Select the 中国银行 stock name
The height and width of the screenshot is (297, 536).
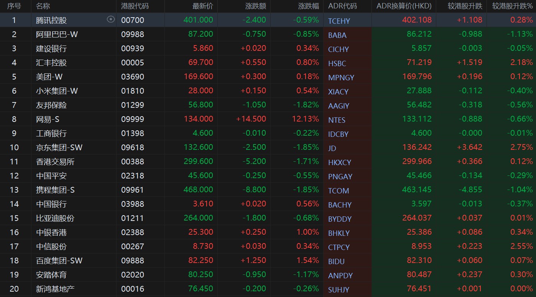pyautogui.click(x=51, y=204)
